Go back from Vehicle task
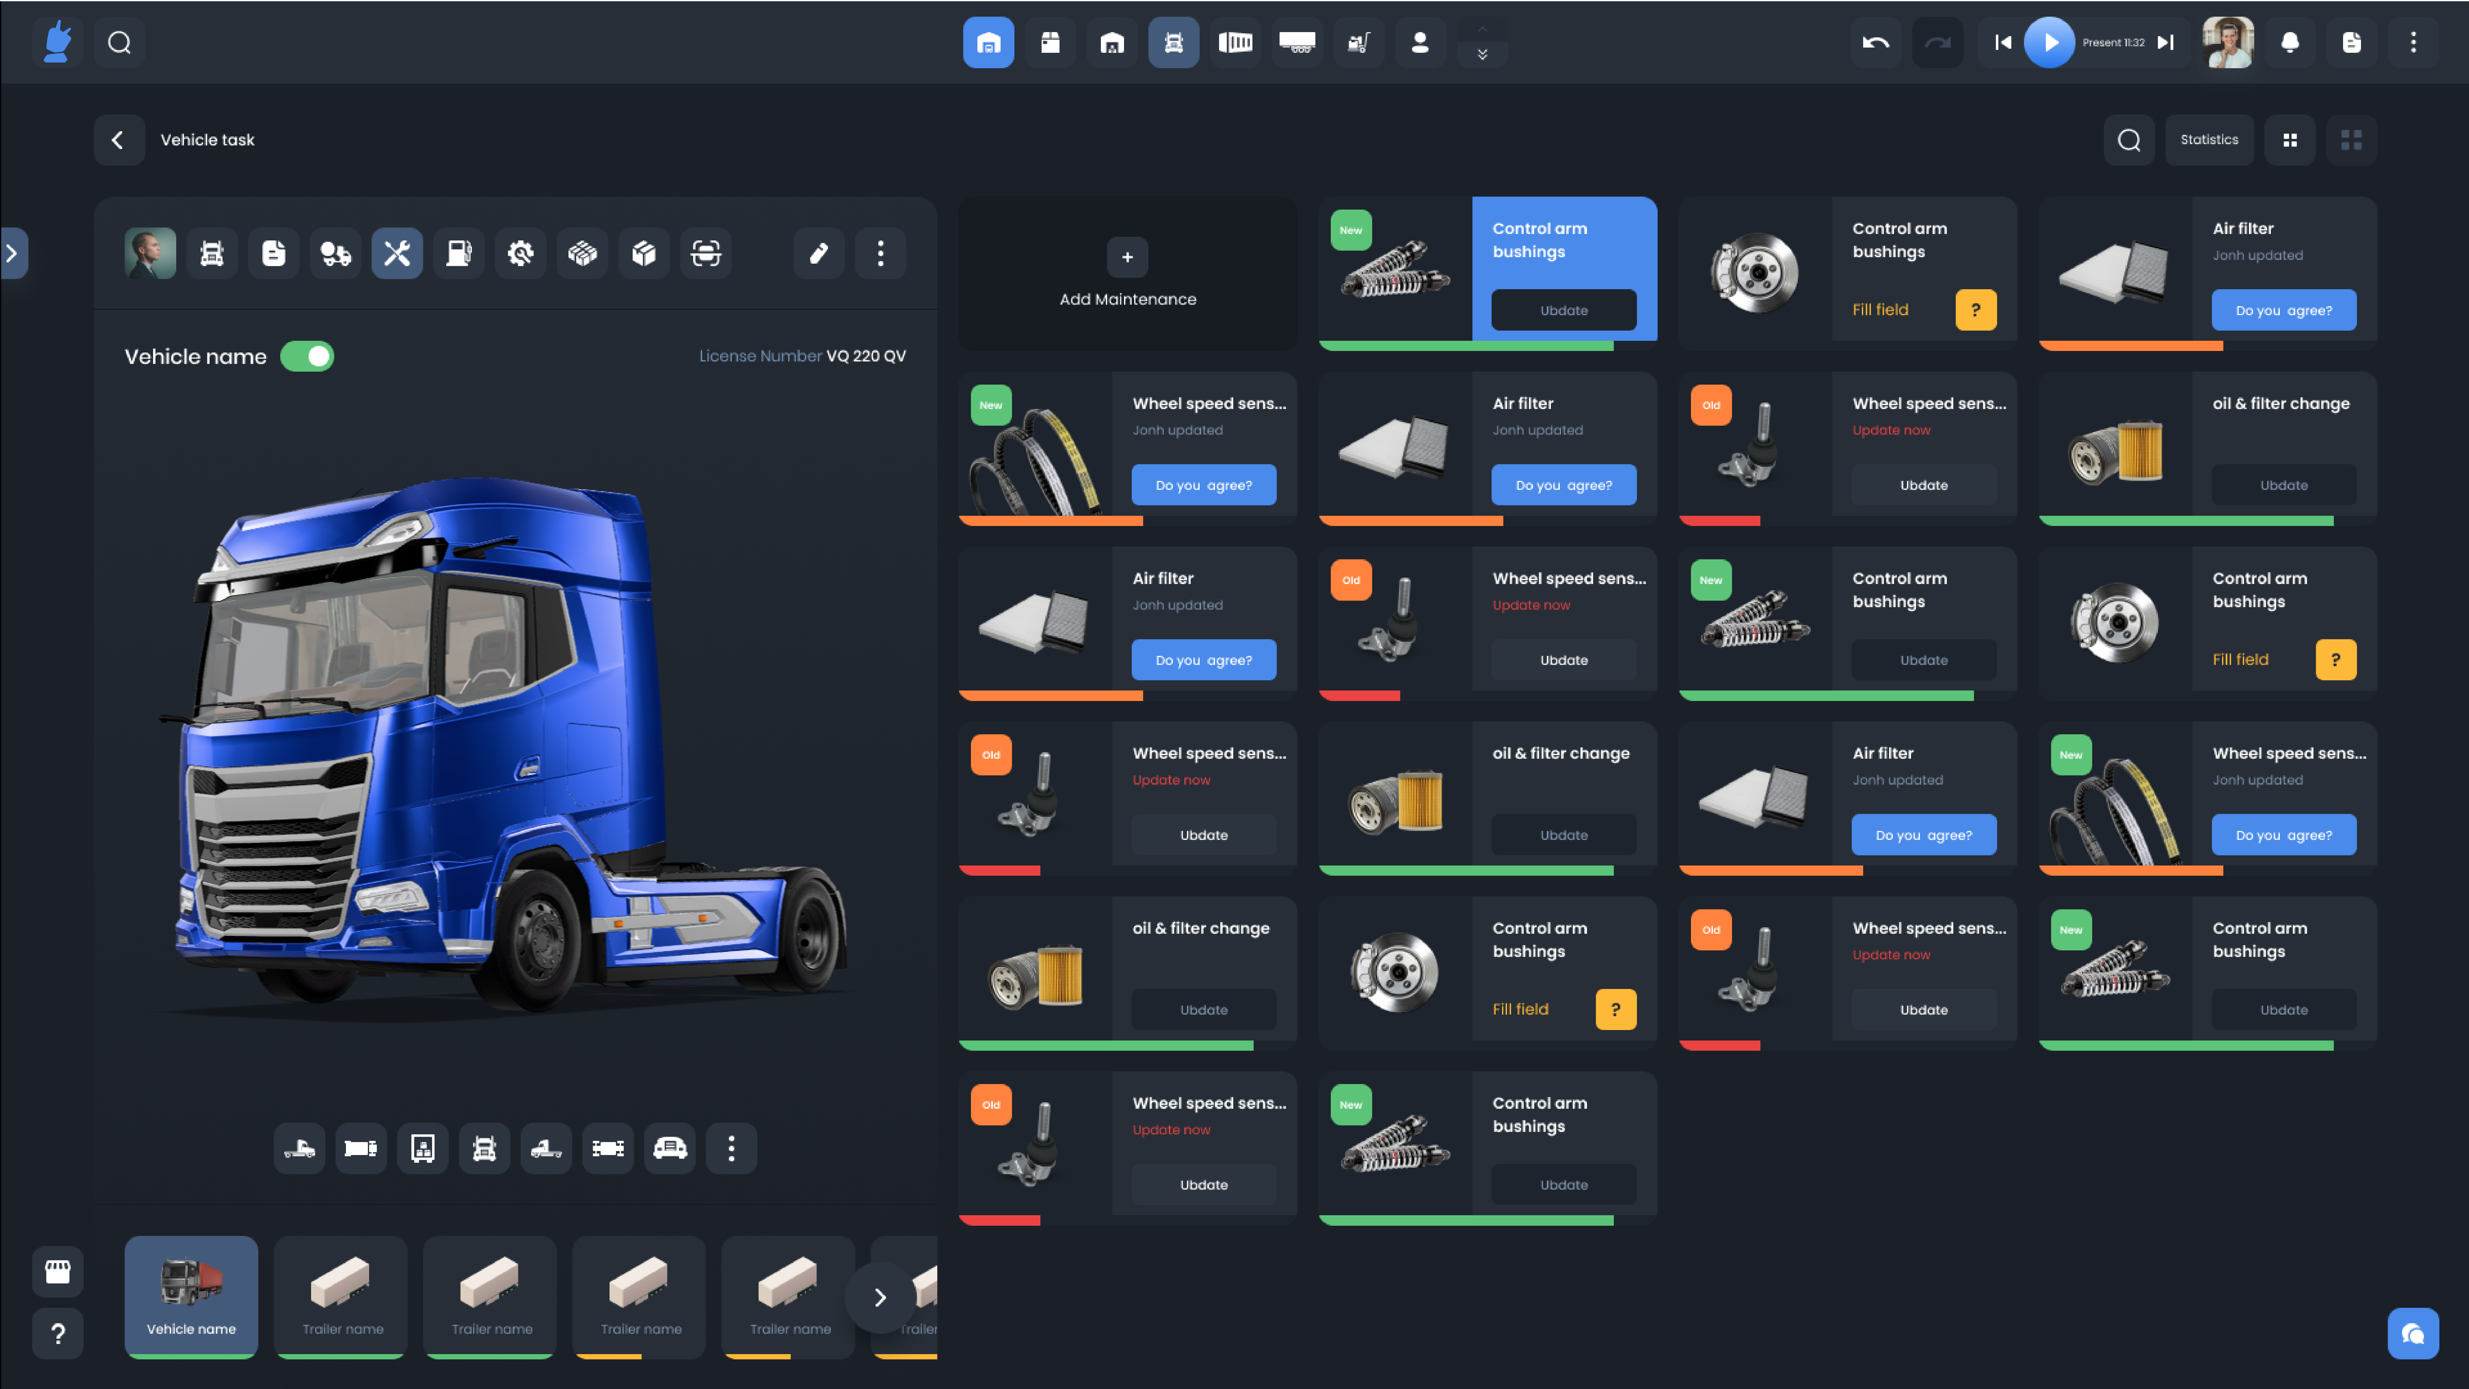The image size is (2469, 1389). (x=119, y=140)
